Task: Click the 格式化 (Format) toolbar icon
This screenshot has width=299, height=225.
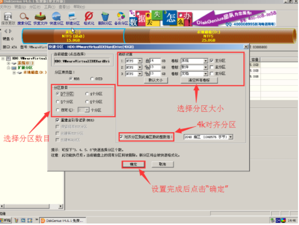Action: pyautogui.click(x=89, y=18)
